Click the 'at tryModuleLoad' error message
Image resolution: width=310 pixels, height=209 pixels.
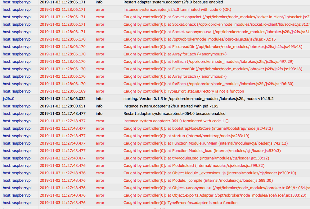pos(196,158)
